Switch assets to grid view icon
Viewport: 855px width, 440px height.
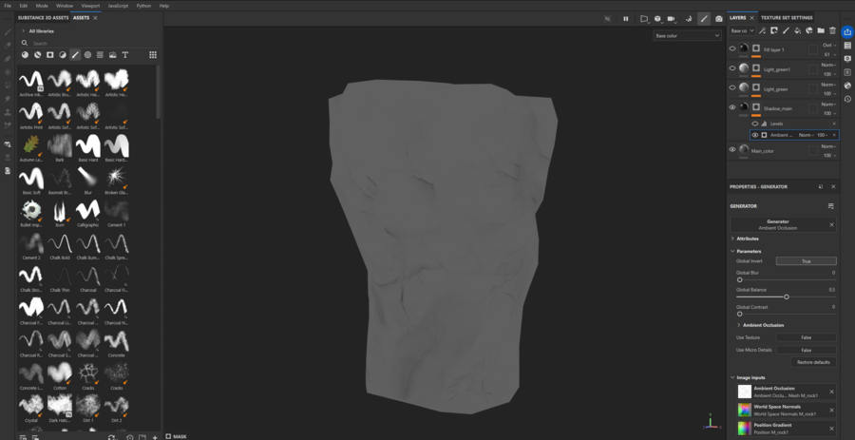point(153,55)
